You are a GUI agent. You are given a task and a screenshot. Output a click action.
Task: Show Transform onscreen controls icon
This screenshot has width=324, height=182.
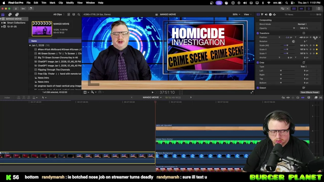coord(304,33)
